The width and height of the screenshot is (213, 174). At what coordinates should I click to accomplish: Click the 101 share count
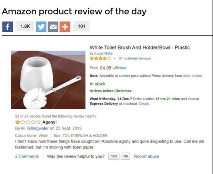coord(81,26)
